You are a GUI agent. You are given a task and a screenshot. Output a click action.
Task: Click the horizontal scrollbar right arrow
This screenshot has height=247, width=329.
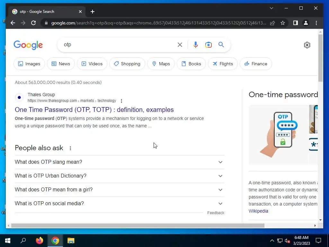tap(315, 225)
